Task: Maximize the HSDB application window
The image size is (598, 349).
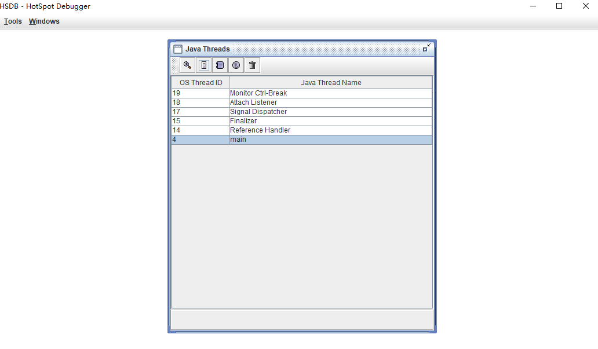Action: pos(559,6)
